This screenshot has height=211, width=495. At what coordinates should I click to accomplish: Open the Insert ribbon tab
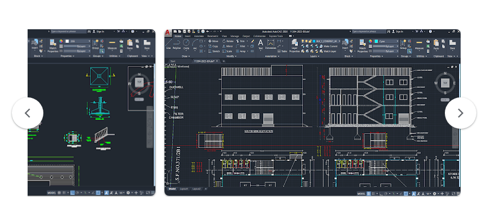[188, 36]
